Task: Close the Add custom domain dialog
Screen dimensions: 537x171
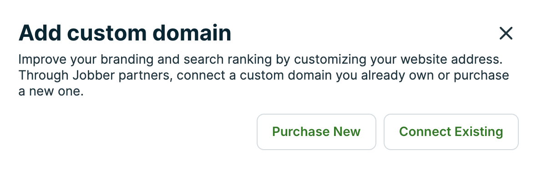Action: 506,34
